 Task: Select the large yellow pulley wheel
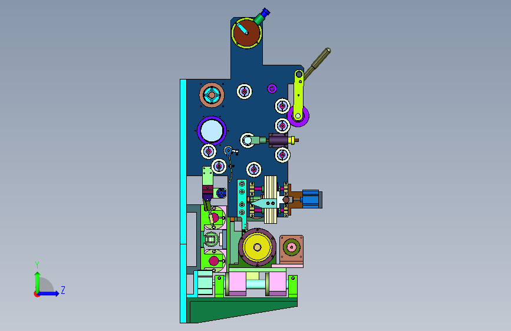[257, 247]
